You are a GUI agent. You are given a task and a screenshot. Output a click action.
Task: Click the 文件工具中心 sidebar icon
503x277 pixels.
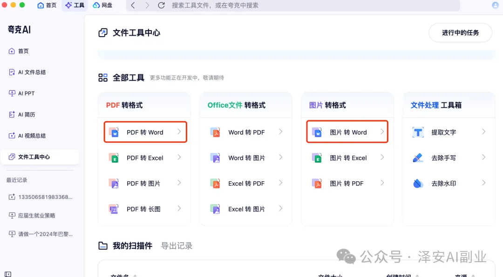point(12,157)
